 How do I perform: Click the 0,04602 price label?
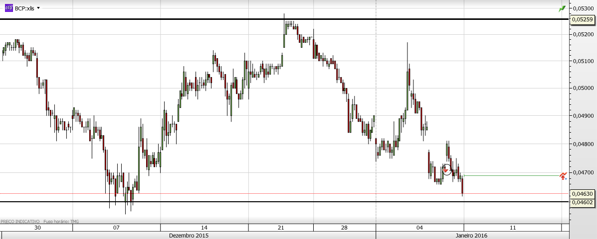pyautogui.click(x=582, y=202)
